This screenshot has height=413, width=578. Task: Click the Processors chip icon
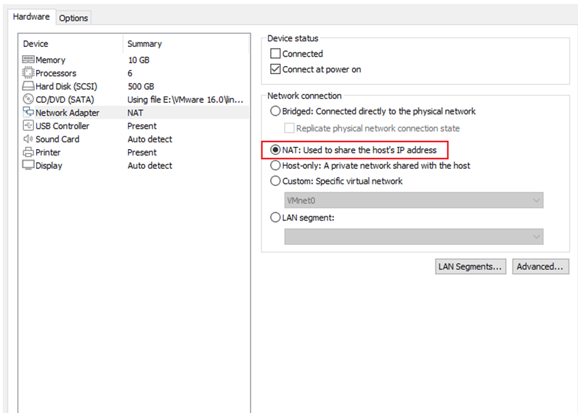pyautogui.click(x=28, y=73)
